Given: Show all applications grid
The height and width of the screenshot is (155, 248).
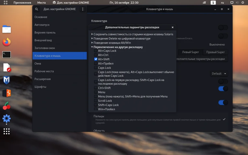Looking at the screenshot, I should click(6, 131).
